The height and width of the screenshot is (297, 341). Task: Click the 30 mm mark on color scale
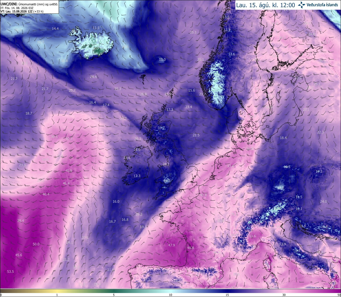284,295
